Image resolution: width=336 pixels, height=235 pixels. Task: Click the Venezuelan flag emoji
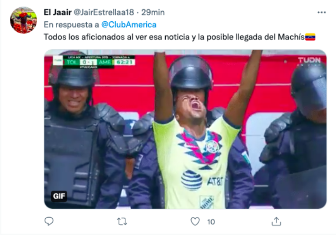(310, 37)
